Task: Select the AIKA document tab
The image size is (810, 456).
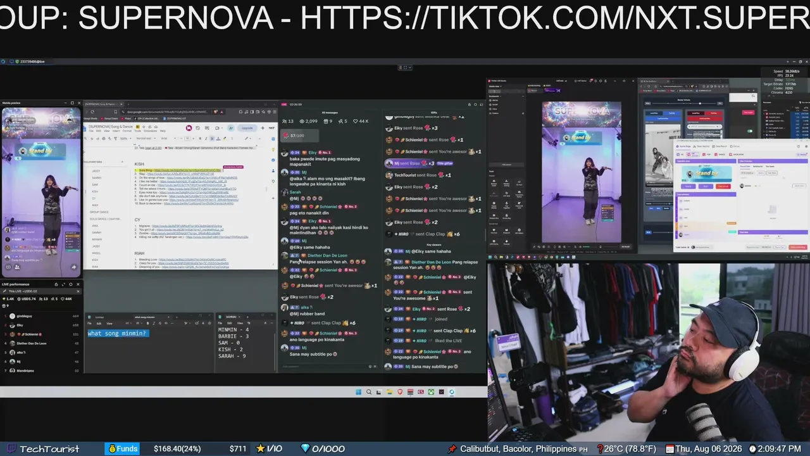Action: click(x=96, y=226)
